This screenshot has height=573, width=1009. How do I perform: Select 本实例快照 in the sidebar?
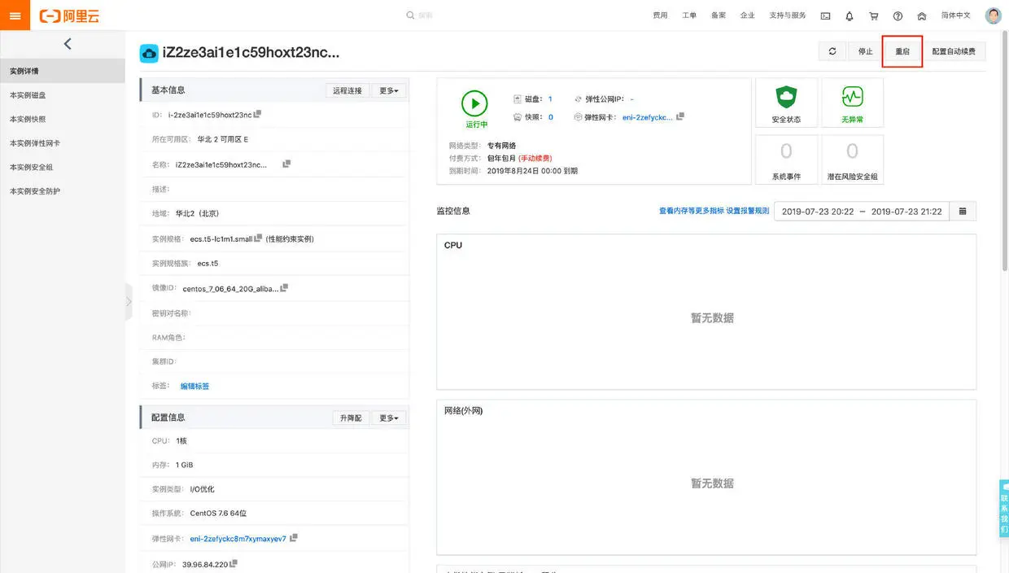(63, 119)
